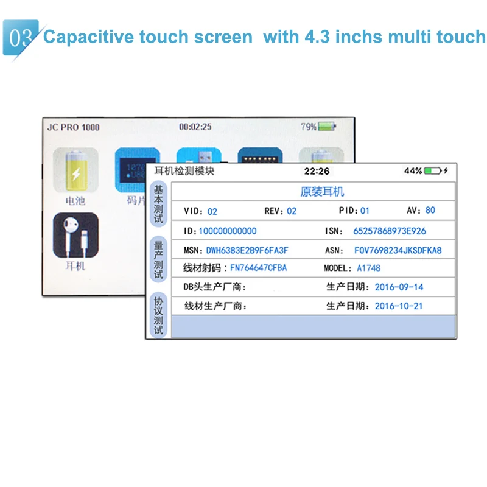Switch to the 量产测试 side tab
487x487 pixels.
158,260
